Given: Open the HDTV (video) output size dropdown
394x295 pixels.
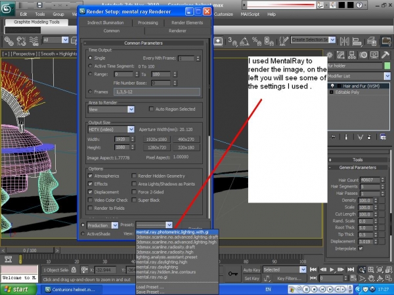Looking at the screenshot, I should click(x=111, y=129).
